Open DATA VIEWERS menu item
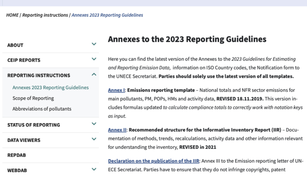Screen dimensions: 307x176 (x=24, y=140)
